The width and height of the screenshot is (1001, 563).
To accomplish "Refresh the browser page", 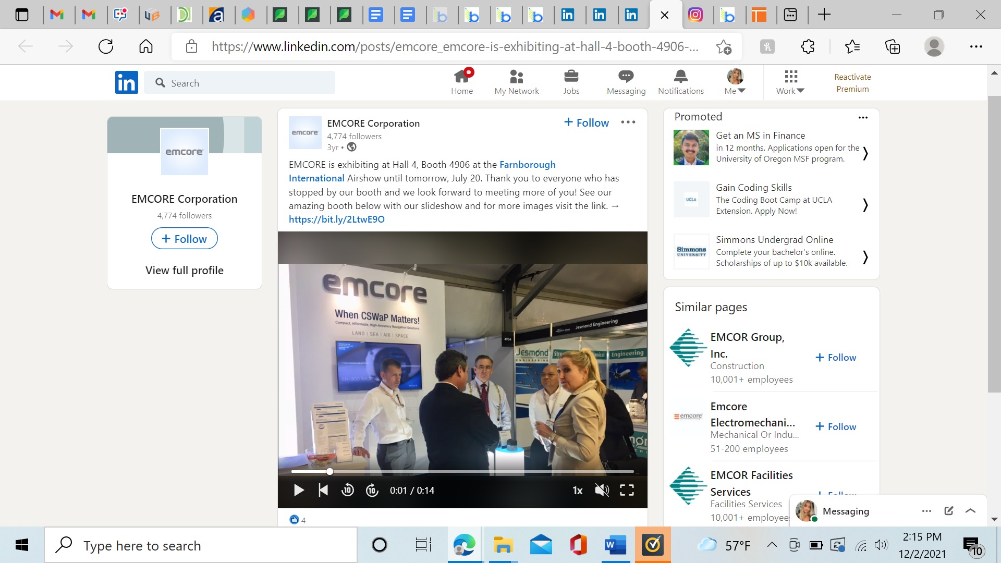I will coord(106,47).
